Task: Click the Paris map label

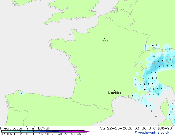Action: [x=104, y=41]
